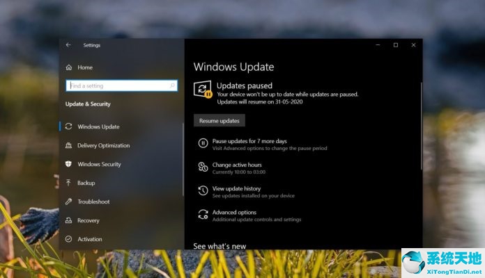Click the Updates paused status icon
The width and height of the screenshot is (485, 278).
pyautogui.click(x=203, y=90)
